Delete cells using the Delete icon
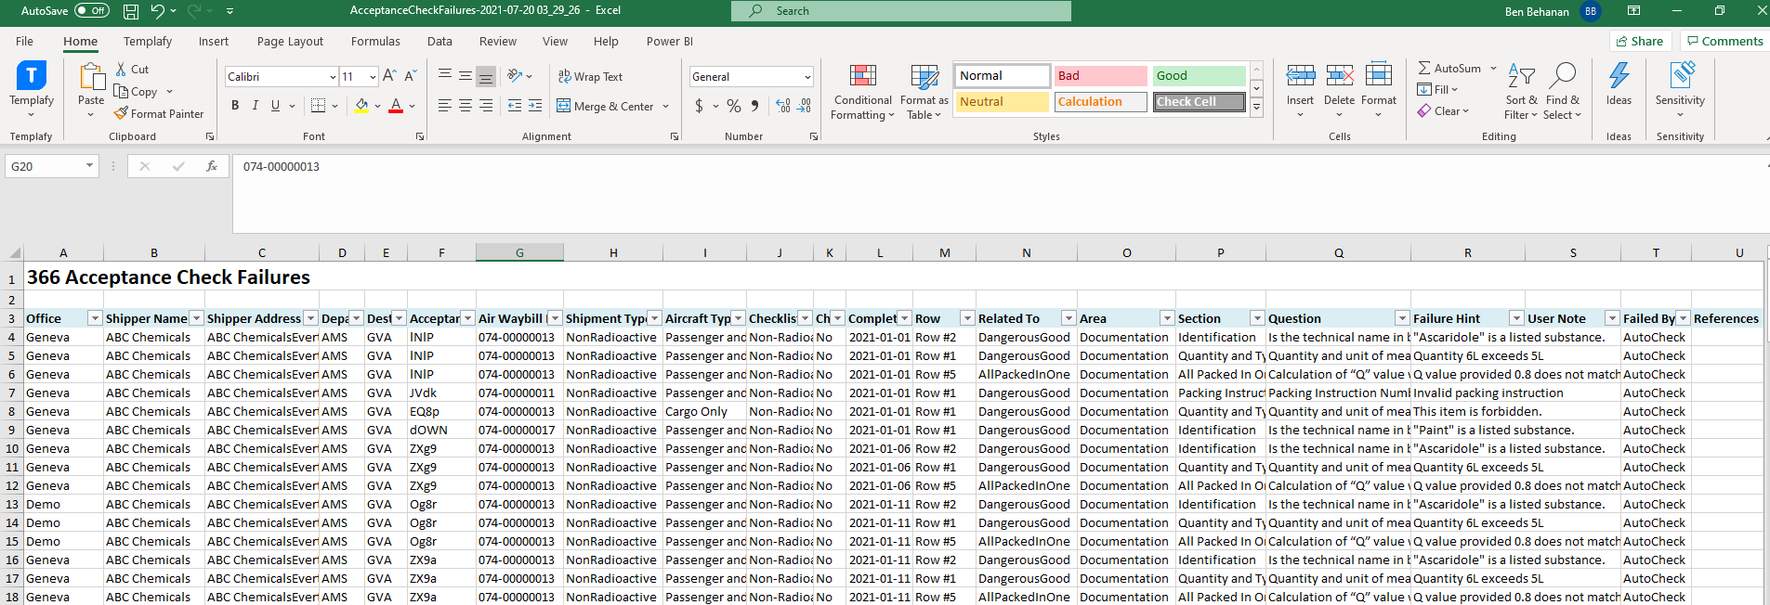1770x605 pixels. [x=1339, y=75]
